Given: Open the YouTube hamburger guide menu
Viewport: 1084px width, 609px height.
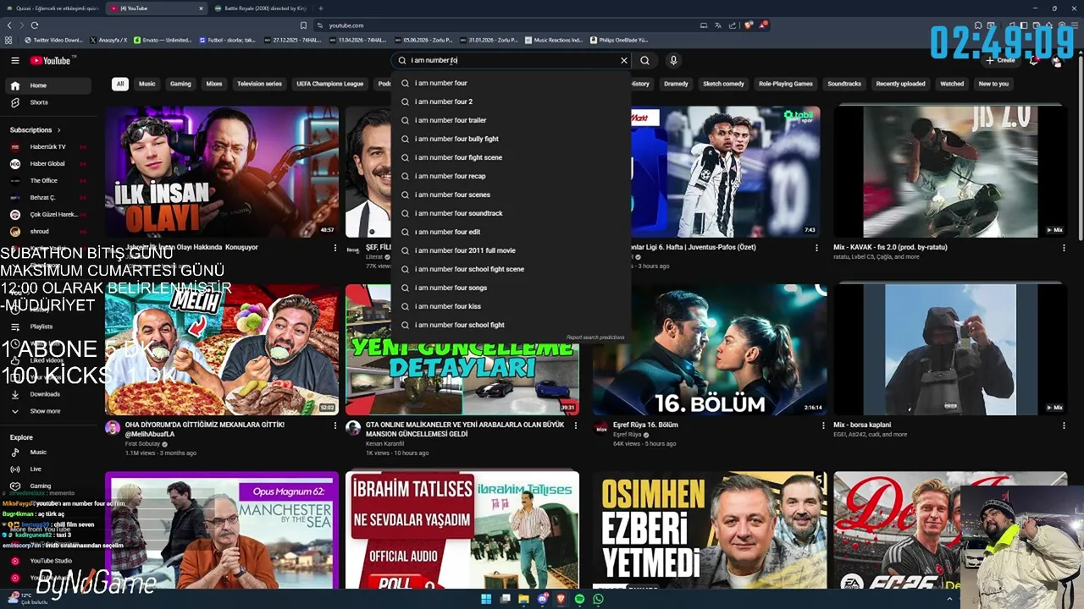Looking at the screenshot, I should pos(14,60).
